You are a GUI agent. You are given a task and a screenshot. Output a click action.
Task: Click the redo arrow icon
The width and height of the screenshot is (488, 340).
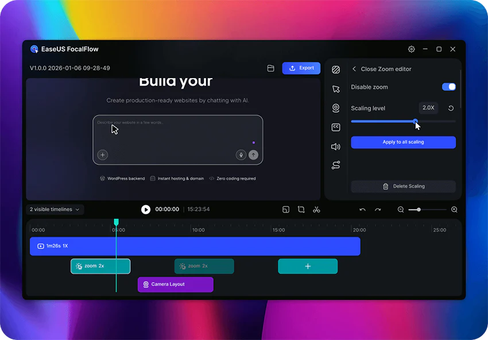[378, 210]
